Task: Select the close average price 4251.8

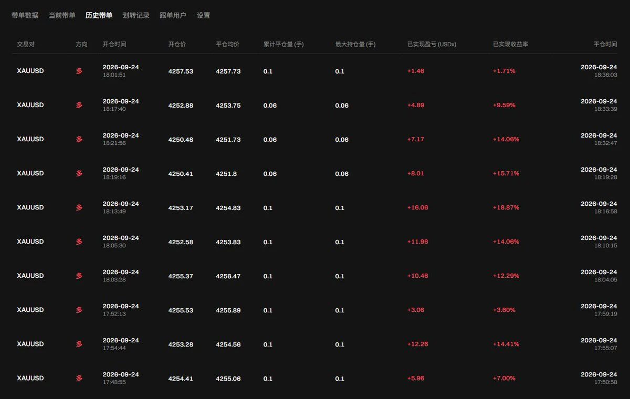Action: tap(226, 174)
